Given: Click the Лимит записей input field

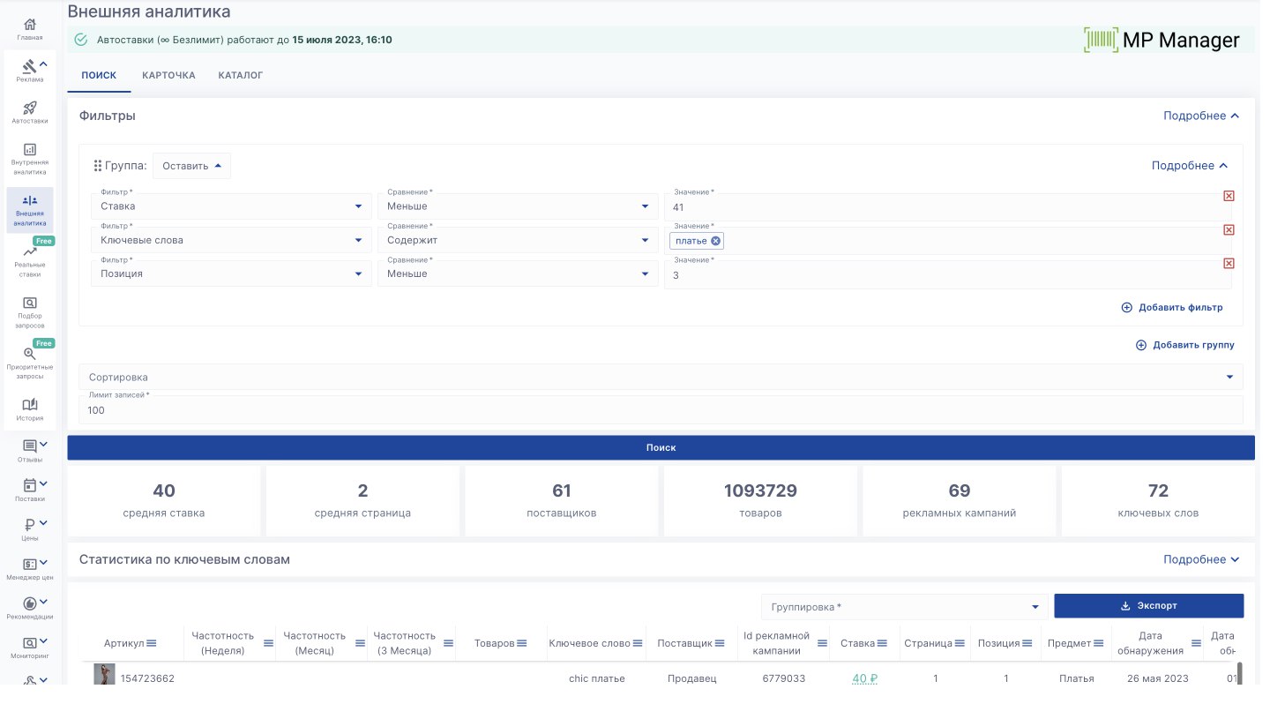Looking at the screenshot, I should pos(661,410).
